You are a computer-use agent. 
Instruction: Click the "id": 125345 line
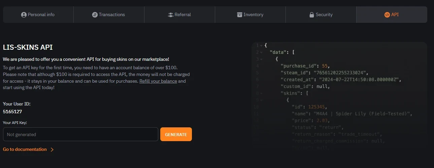point(309,107)
